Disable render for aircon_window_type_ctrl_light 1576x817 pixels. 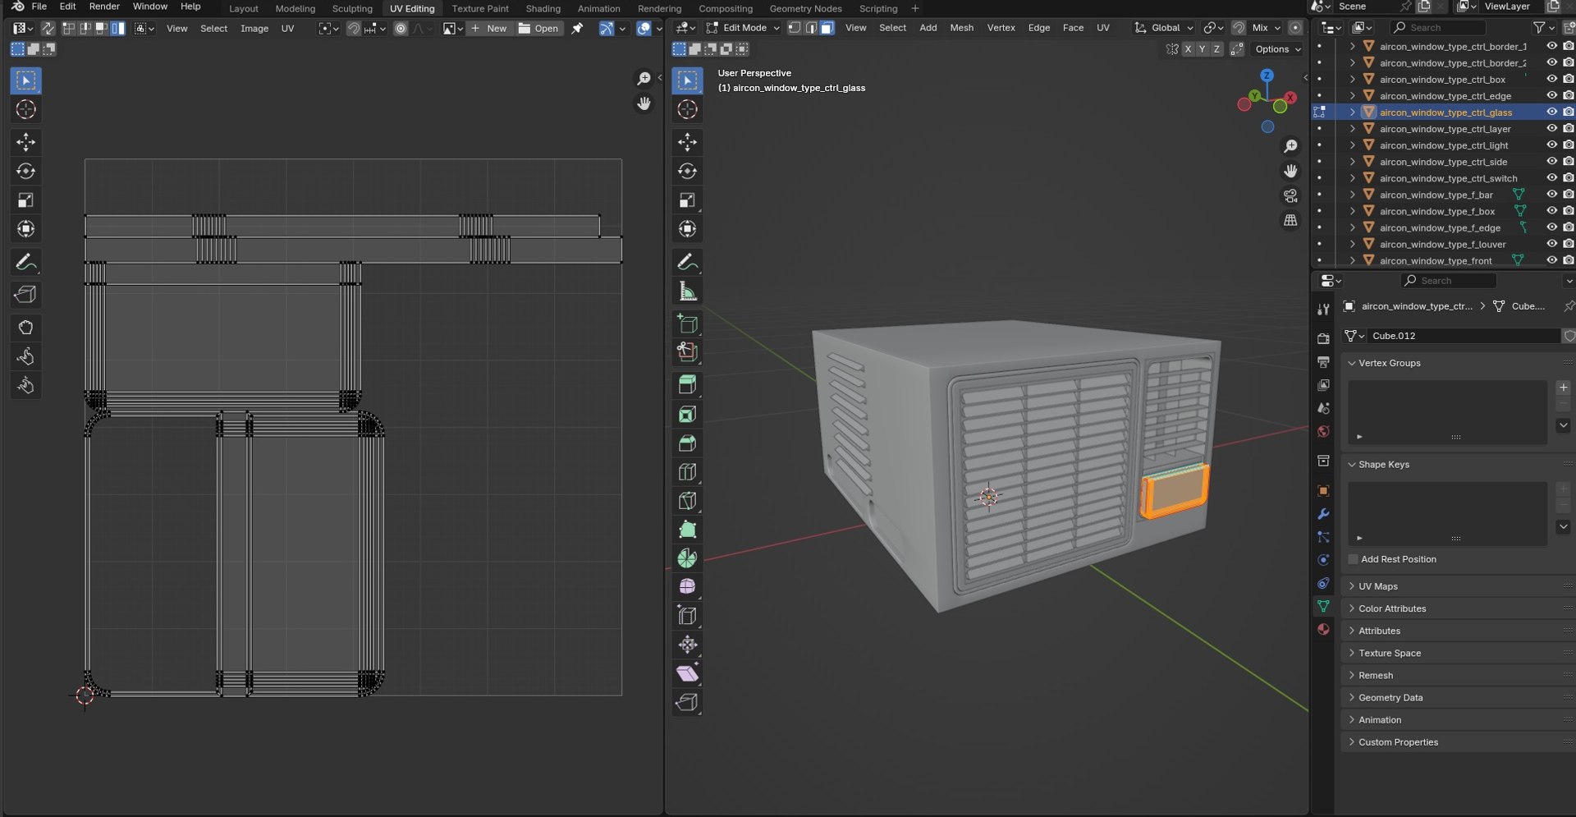(1568, 145)
